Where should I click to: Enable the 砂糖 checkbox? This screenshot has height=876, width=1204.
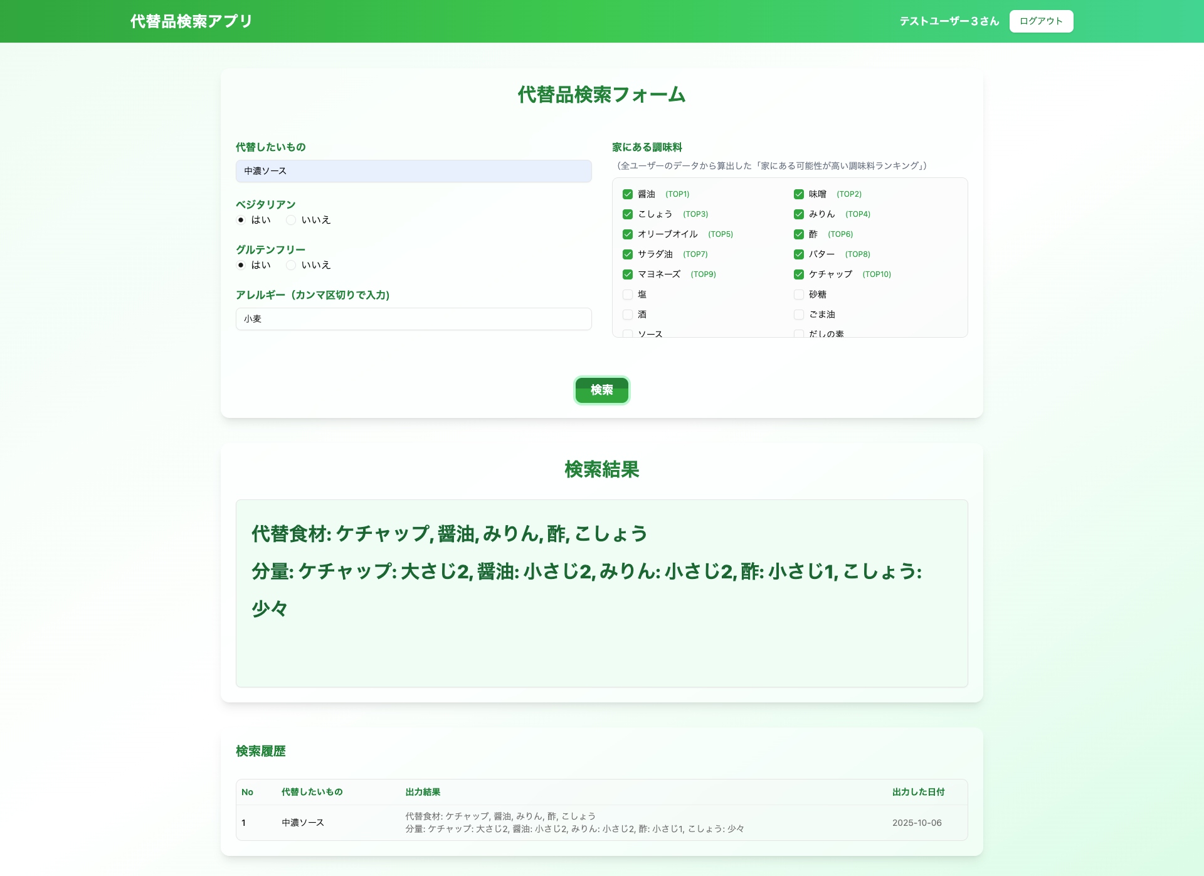coord(799,295)
